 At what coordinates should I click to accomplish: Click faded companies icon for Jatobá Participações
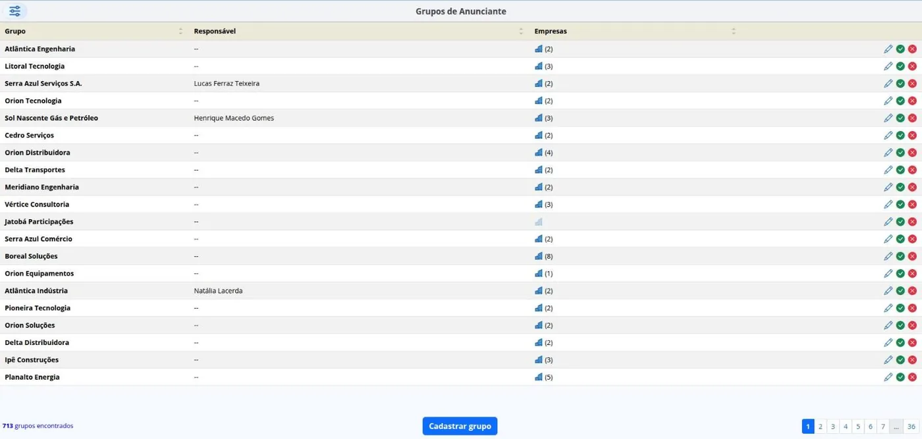[539, 222]
